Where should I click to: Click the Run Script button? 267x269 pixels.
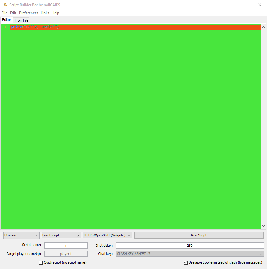click(x=199, y=235)
